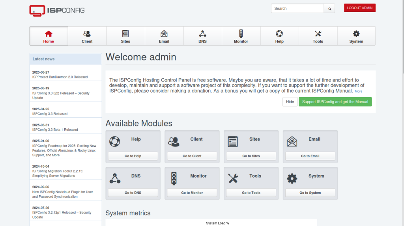Click the browser window icon in Sites module

[x=233, y=141]
